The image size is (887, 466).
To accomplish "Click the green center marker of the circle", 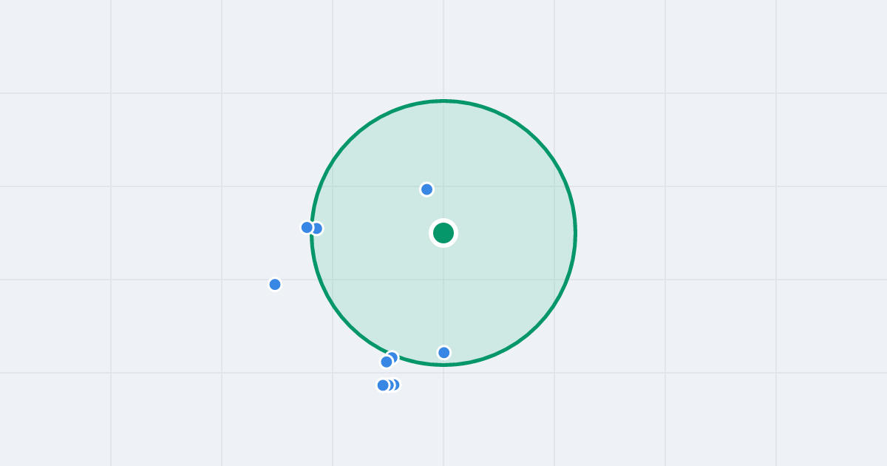I will coord(443,233).
